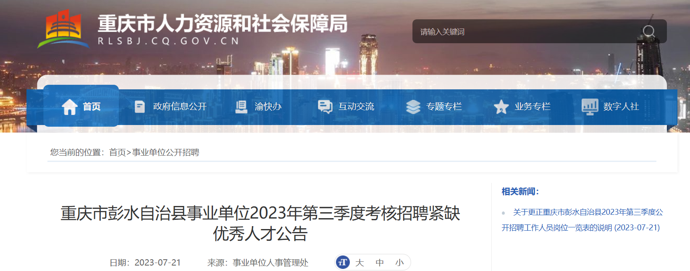The height and width of the screenshot is (271, 690).
Task: Click the 数字人社 chart icon
Action: [590, 107]
